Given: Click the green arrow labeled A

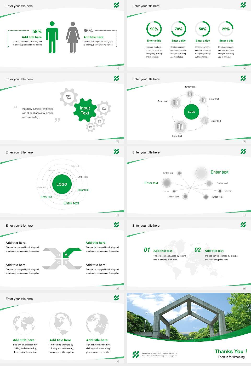Looking at the screenshot, I should 72,253.
